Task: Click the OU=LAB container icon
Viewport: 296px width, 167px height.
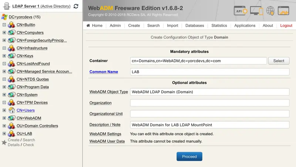Action: coord(11,134)
